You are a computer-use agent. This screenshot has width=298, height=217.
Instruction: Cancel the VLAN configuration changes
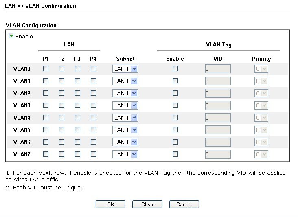point(184,204)
